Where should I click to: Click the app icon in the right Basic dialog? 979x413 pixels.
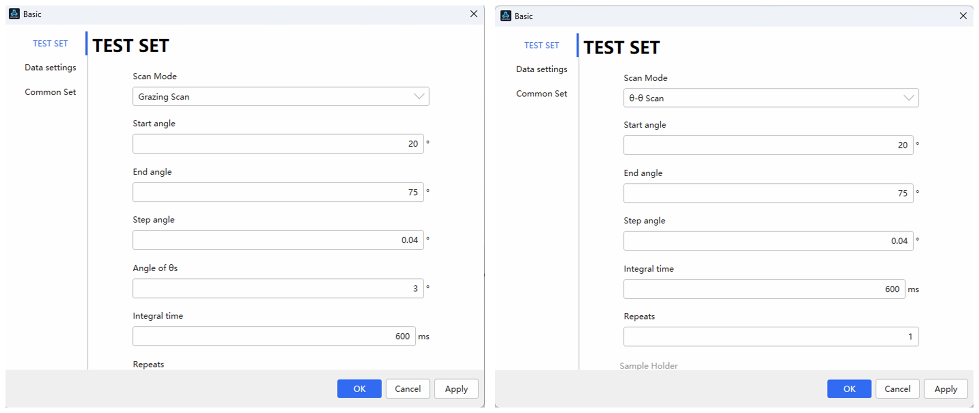506,16
